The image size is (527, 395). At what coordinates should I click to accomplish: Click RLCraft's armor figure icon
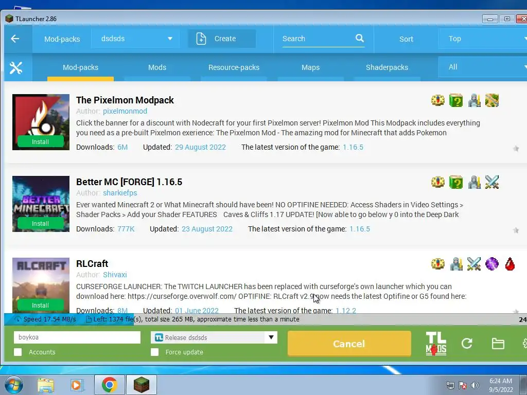point(456,264)
